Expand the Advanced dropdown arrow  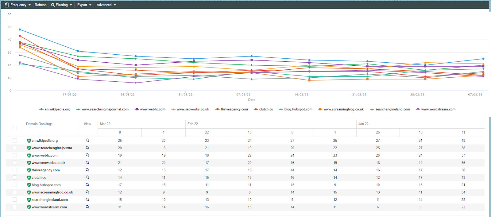(115, 5)
